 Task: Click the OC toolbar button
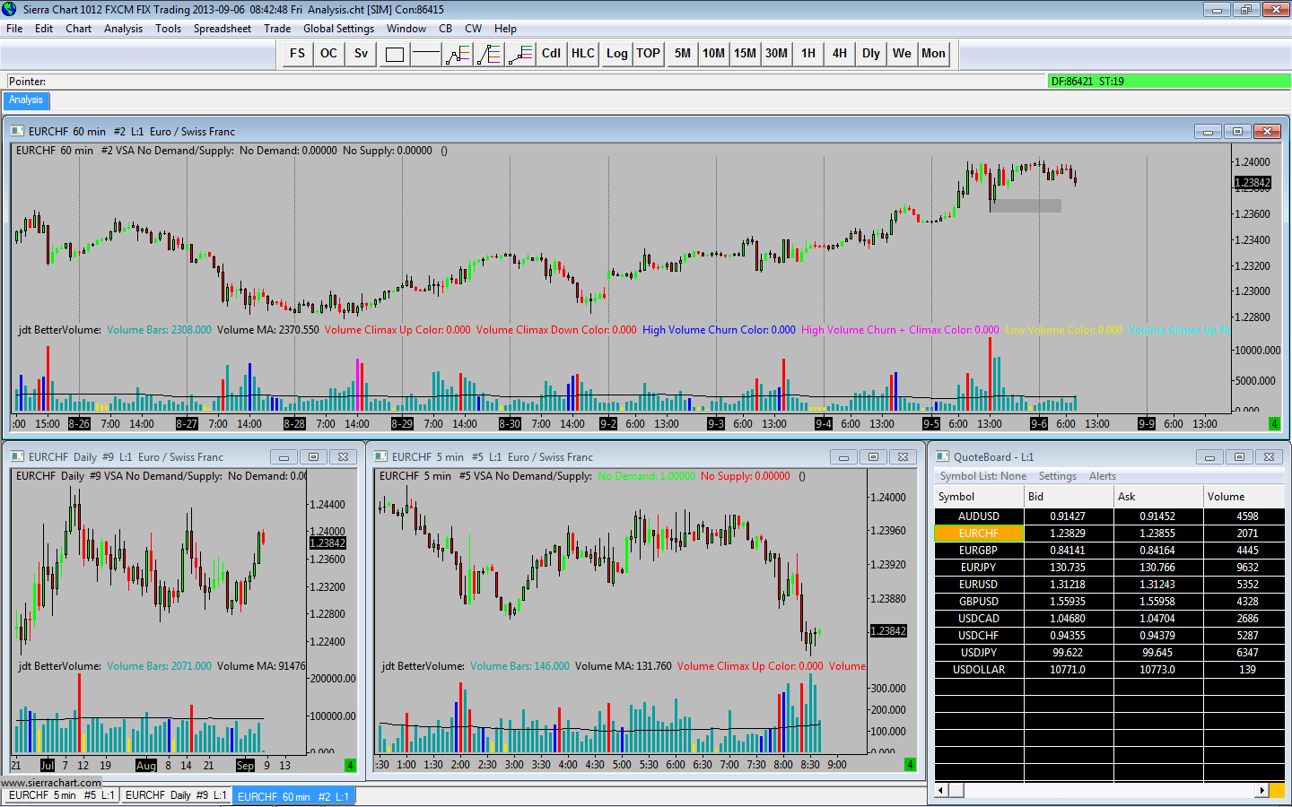[x=329, y=54]
